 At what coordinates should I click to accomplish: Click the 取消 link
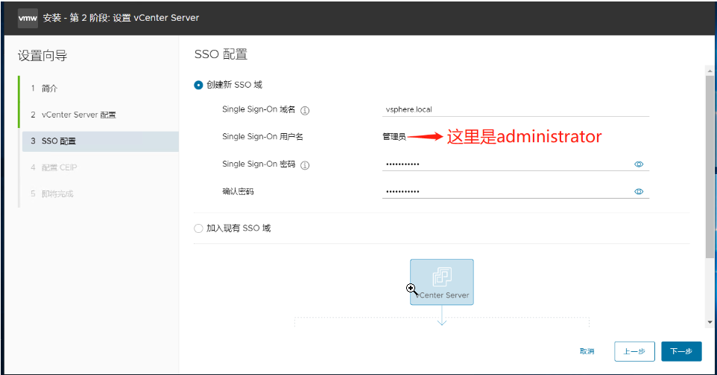(x=587, y=351)
